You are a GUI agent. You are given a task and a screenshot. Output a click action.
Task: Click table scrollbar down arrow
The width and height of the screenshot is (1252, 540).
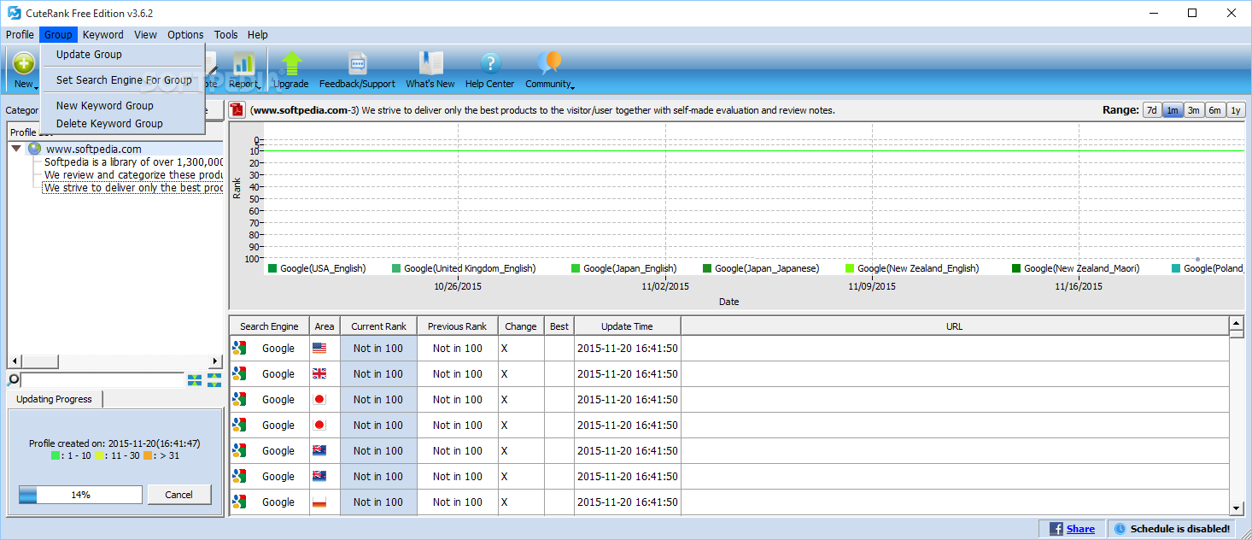point(1236,508)
